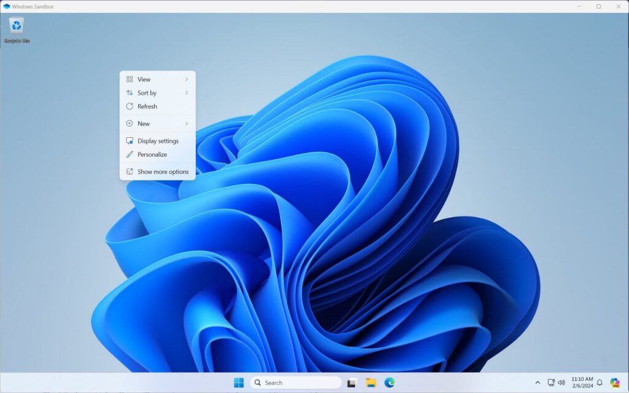
Task: Click the volume speaker icon
Action: 561,383
